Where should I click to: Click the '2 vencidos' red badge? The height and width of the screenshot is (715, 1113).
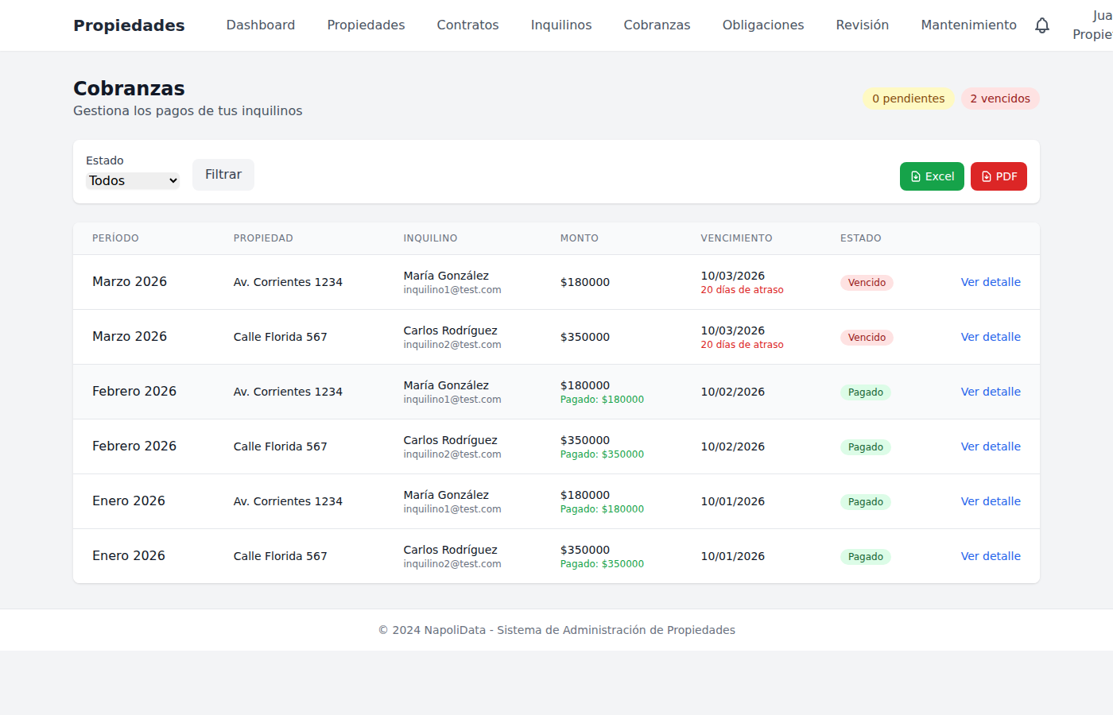(999, 99)
